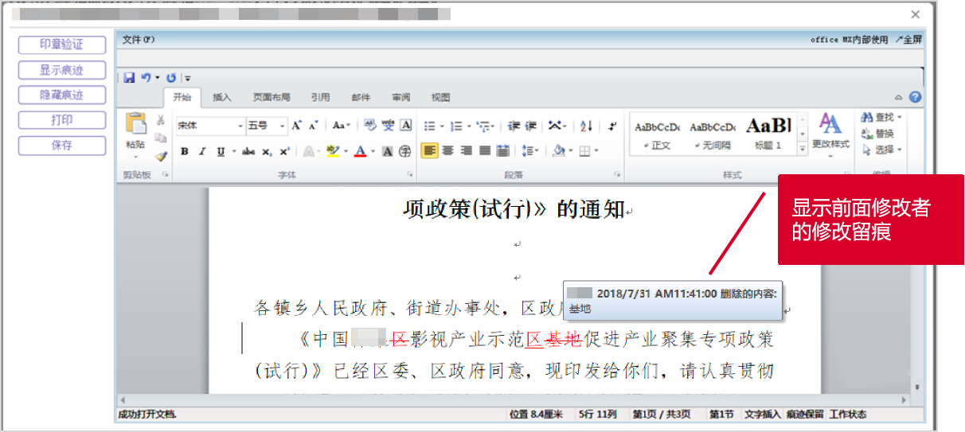
Task: Click the red font color swatch
Action: 360,151
